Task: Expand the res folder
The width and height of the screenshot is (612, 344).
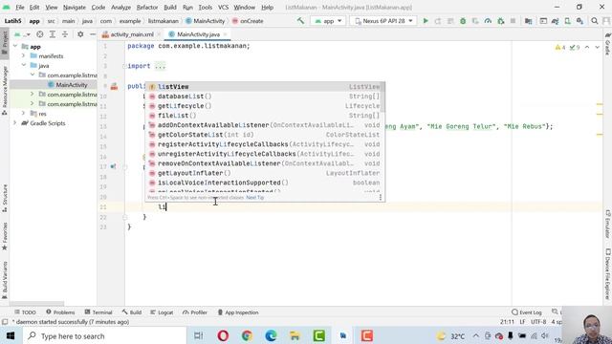Action: pos(23,114)
